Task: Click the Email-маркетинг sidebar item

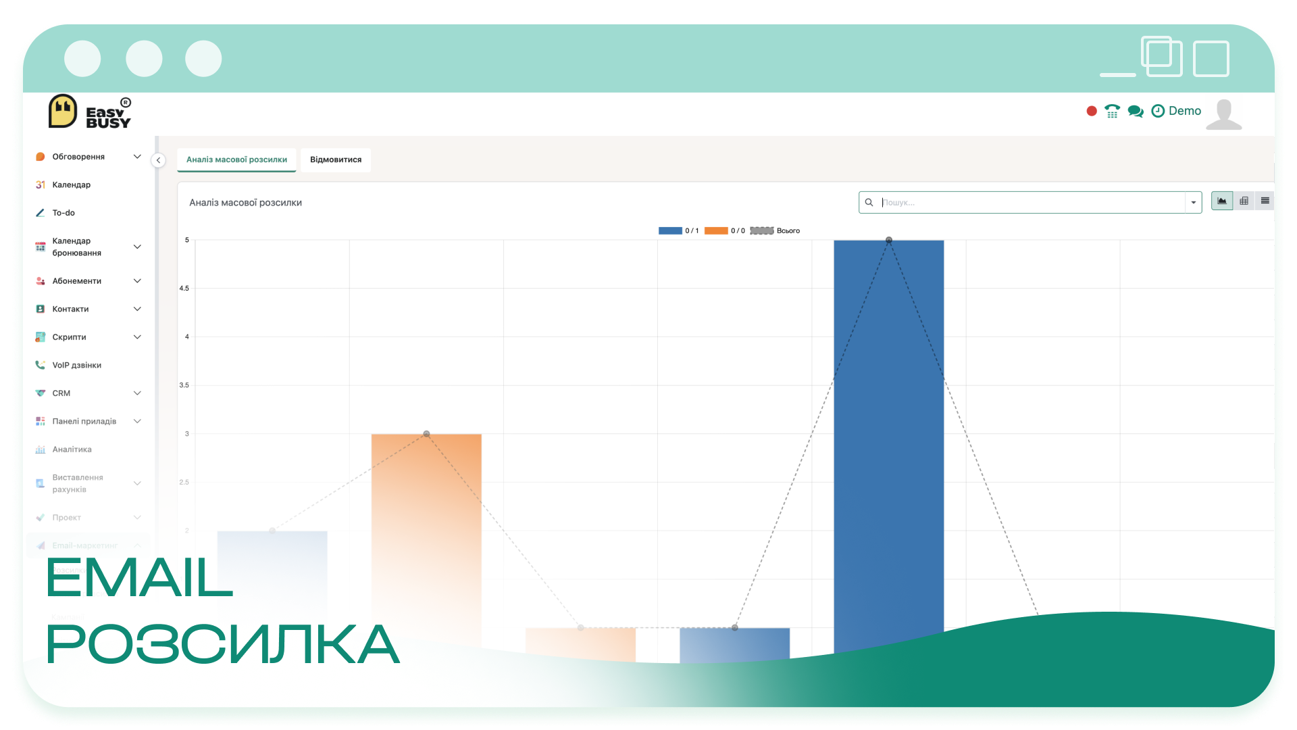Action: pyautogui.click(x=88, y=545)
